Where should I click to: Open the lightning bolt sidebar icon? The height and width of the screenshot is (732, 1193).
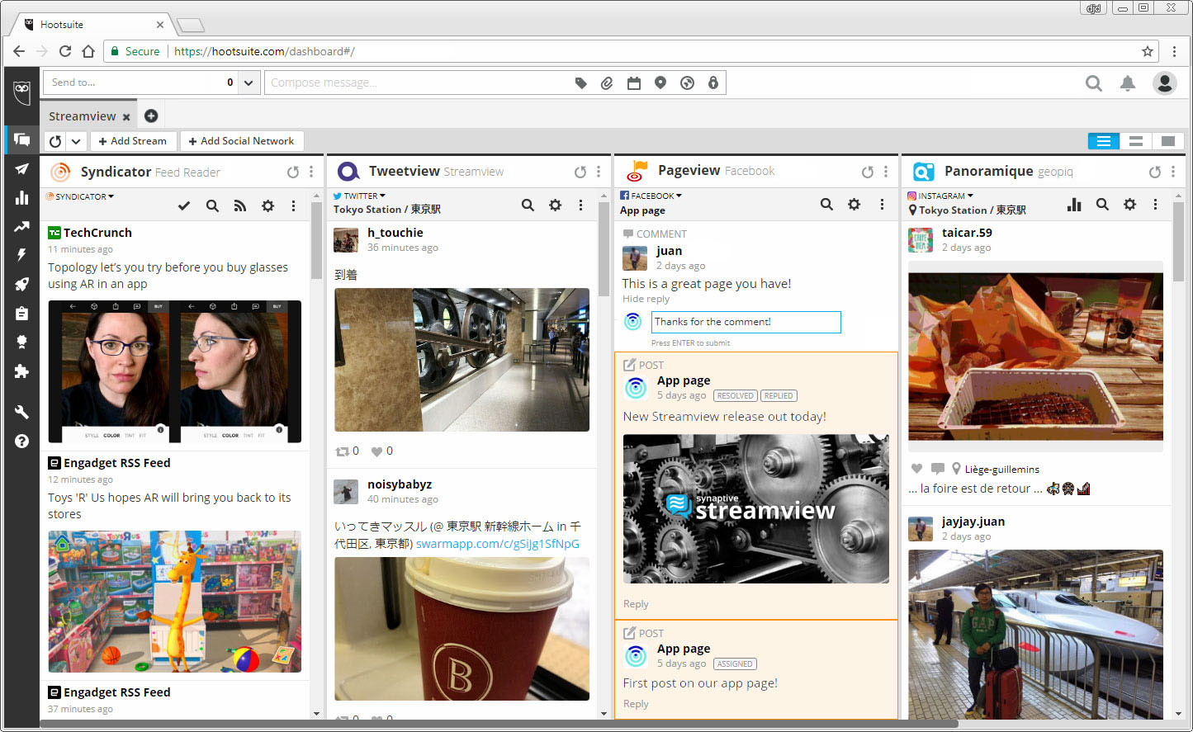click(x=21, y=255)
